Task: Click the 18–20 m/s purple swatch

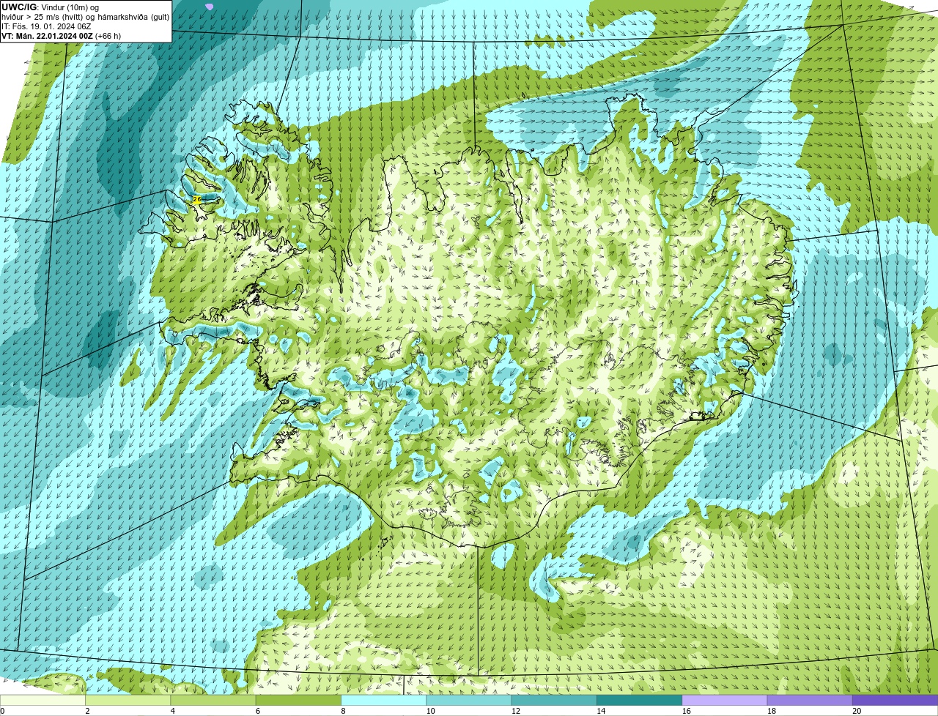Action: coord(810,700)
